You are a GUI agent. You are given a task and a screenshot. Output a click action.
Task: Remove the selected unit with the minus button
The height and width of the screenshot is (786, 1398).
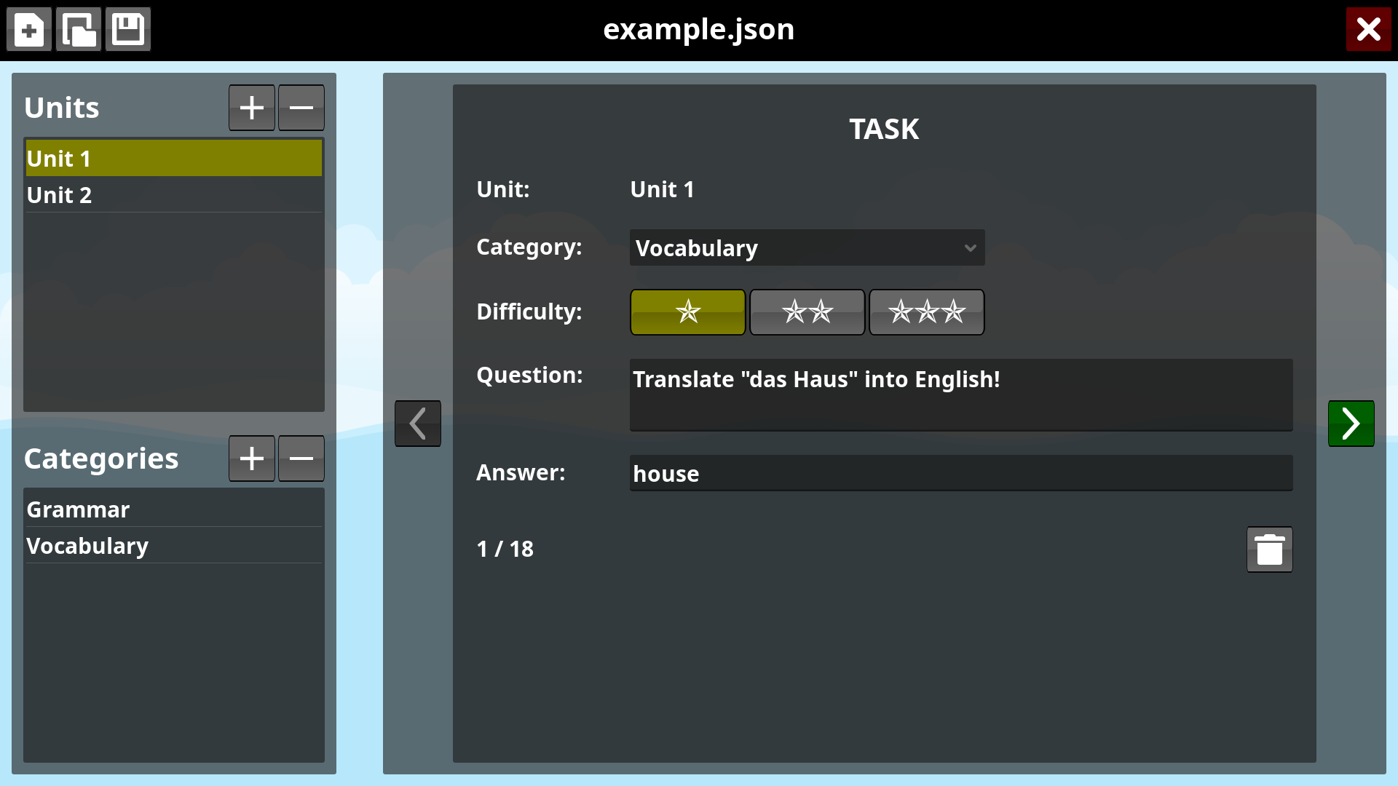pyautogui.click(x=301, y=108)
